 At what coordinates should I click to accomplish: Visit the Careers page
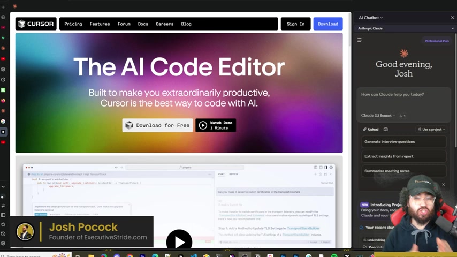coord(164,24)
